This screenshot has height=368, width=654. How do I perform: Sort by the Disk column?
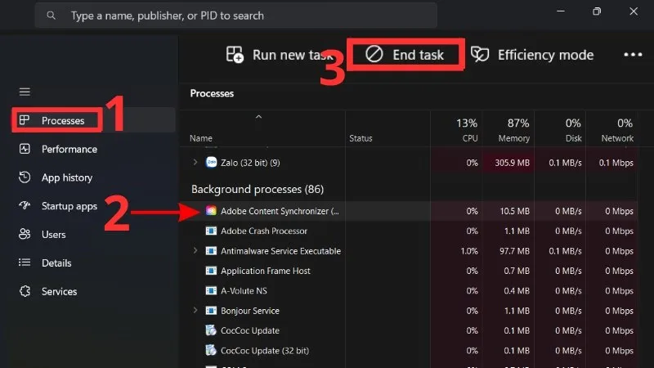[574, 138]
